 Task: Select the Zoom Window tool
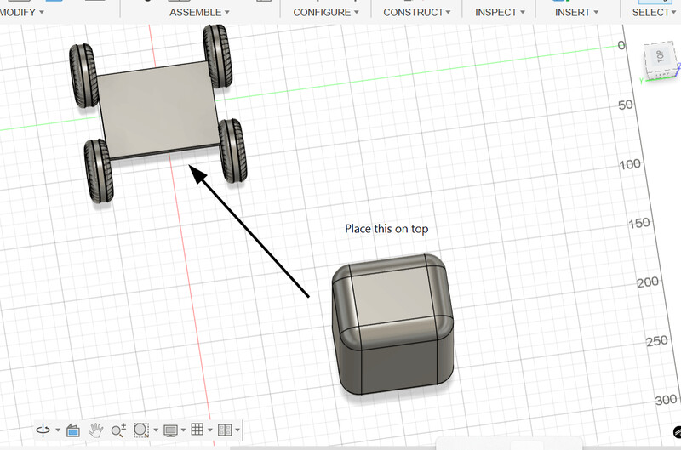click(141, 430)
